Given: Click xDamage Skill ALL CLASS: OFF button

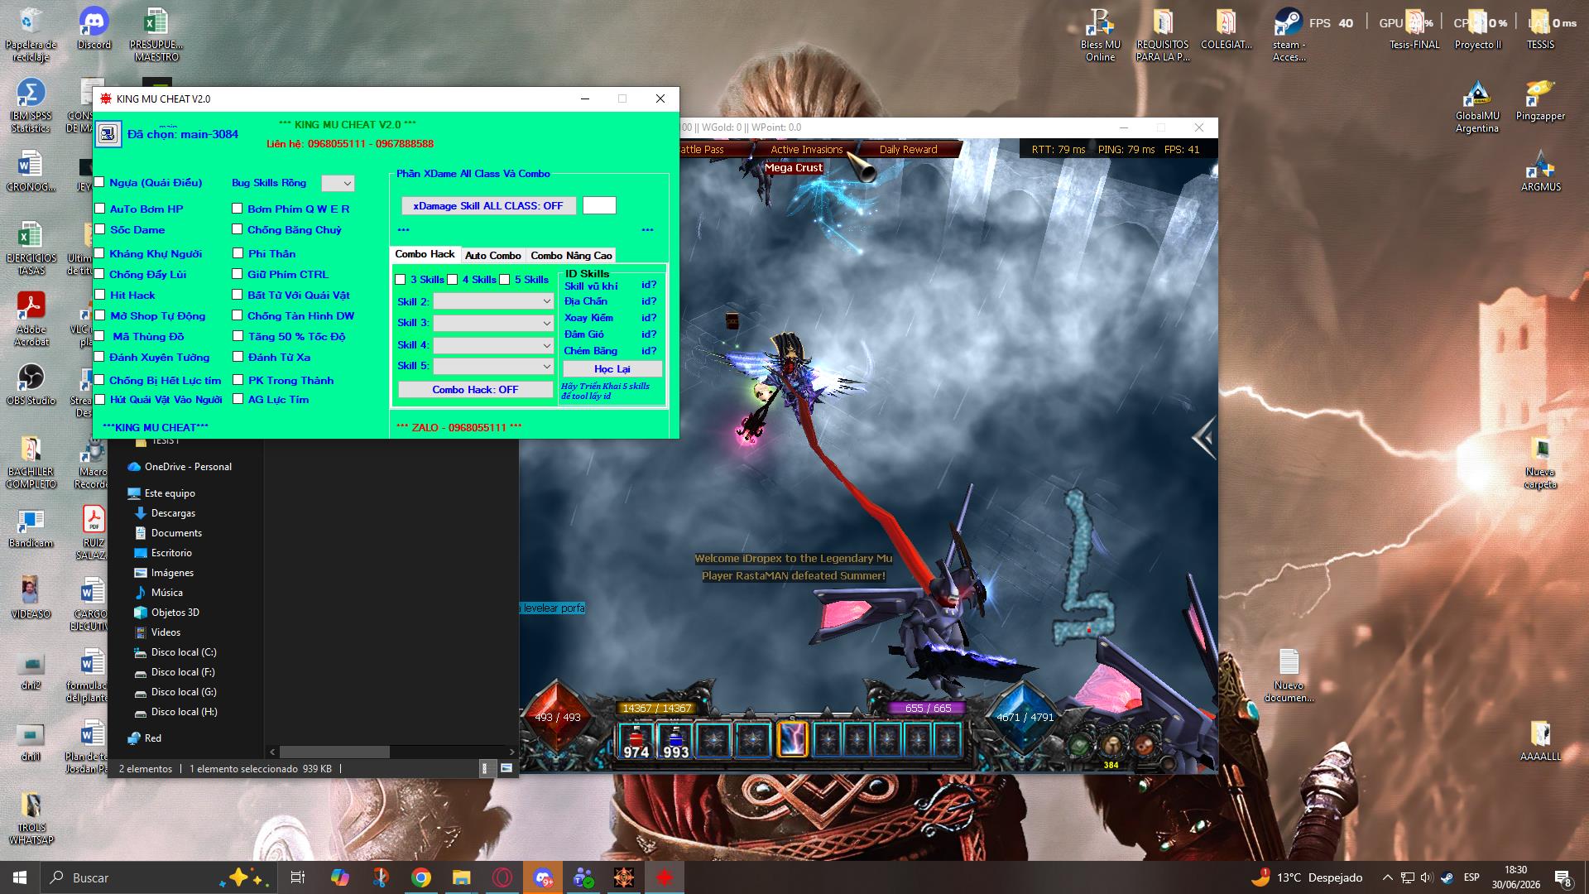Looking at the screenshot, I should [x=488, y=205].
